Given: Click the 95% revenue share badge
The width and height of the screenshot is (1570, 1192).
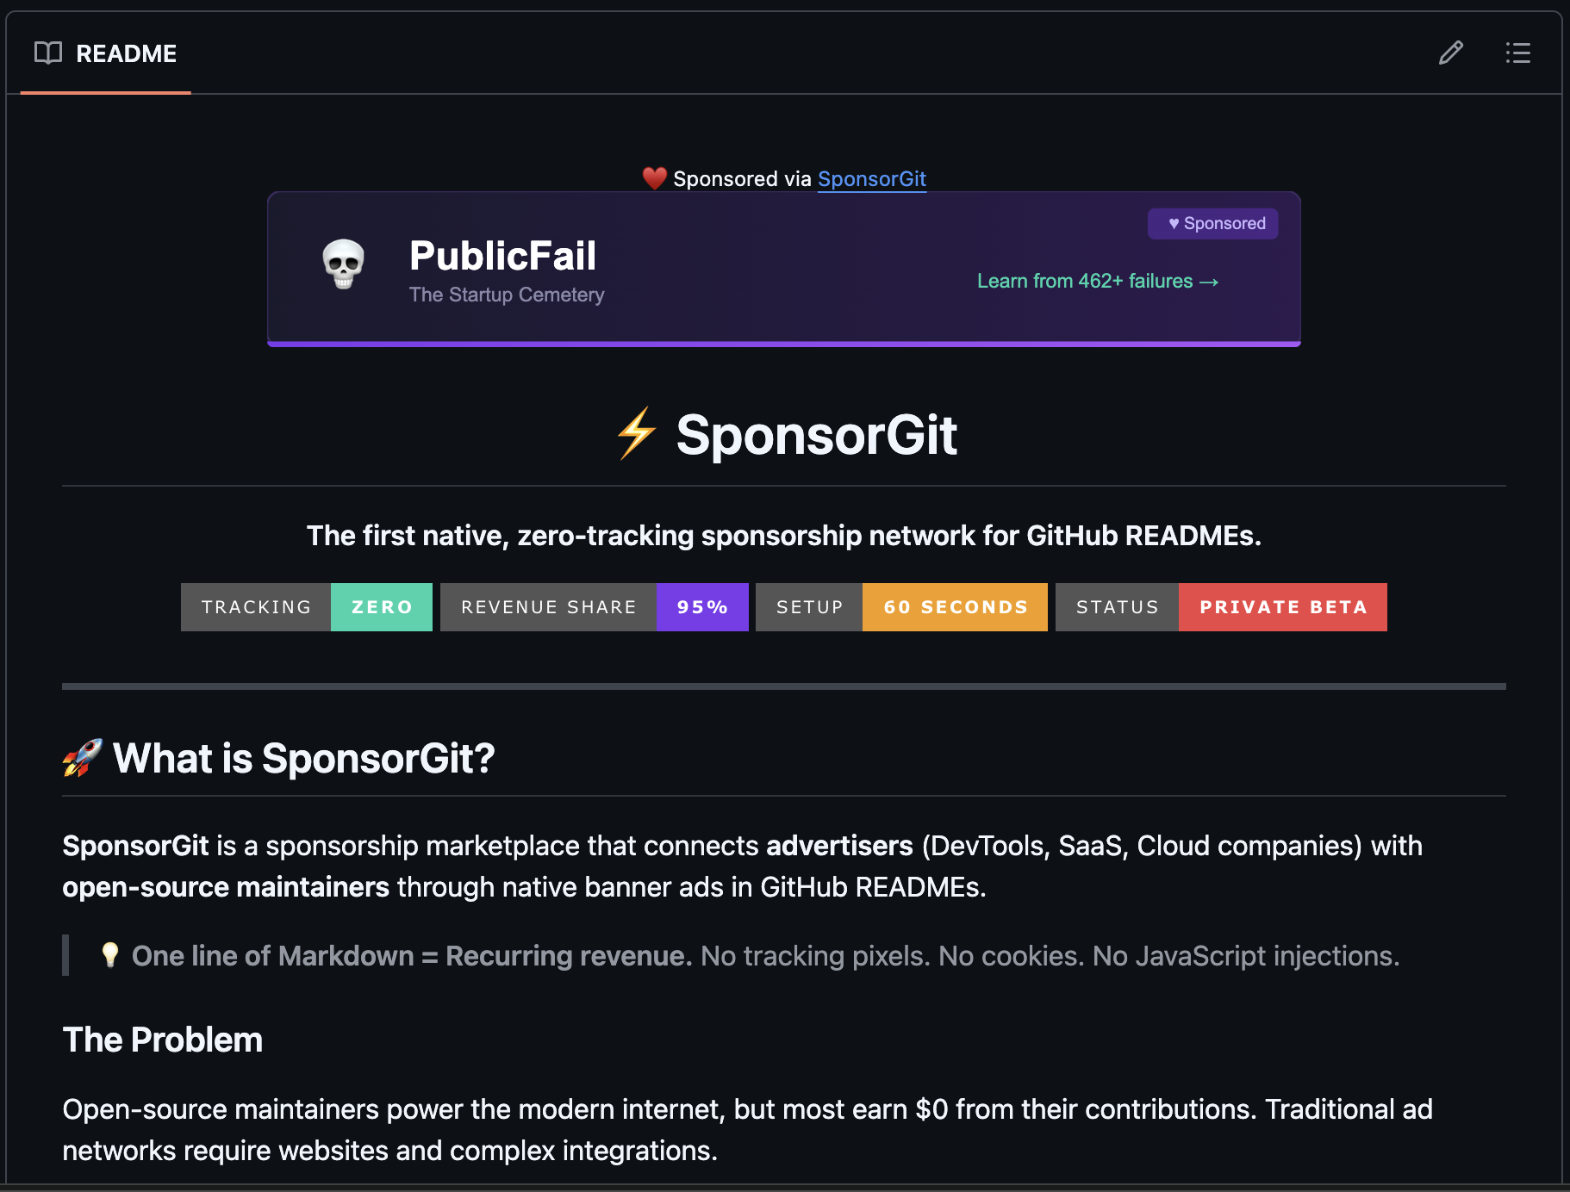Looking at the screenshot, I should coord(702,607).
